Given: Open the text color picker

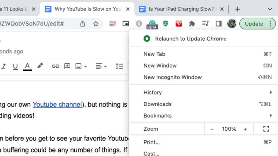Looking at the screenshot, I should click(27, 67).
